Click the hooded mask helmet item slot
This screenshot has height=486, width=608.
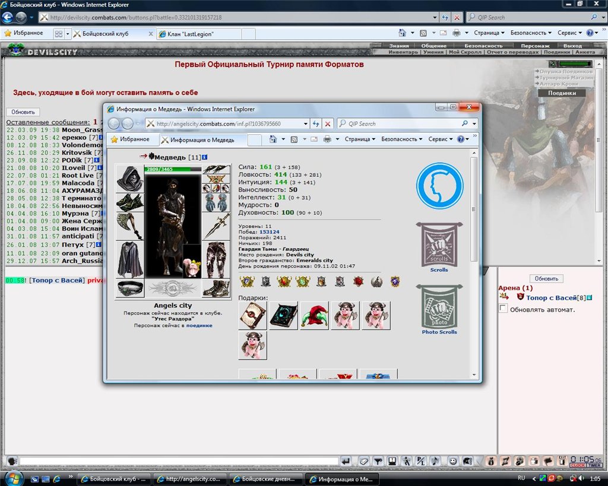coord(130,179)
